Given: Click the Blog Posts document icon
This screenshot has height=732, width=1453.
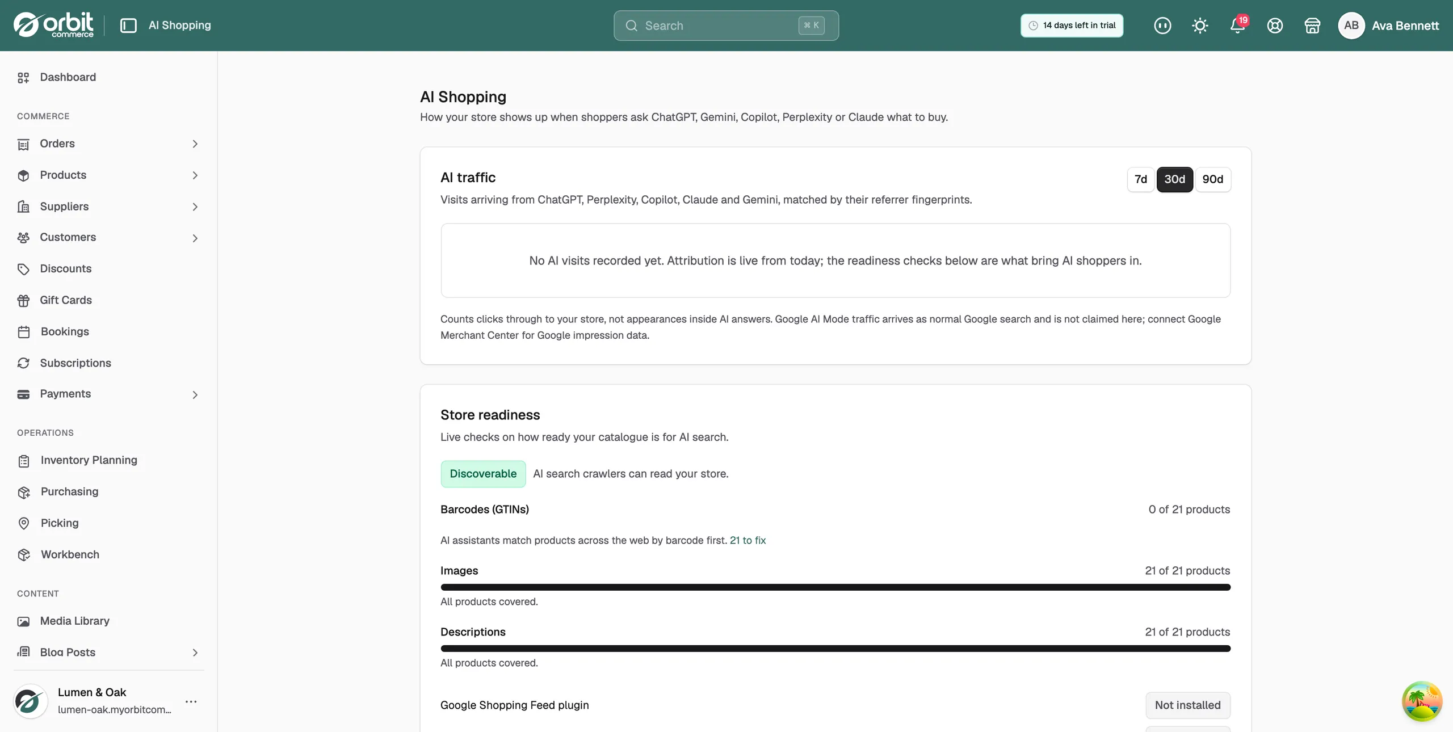Looking at the screenshot, I should tap(23, 652).
